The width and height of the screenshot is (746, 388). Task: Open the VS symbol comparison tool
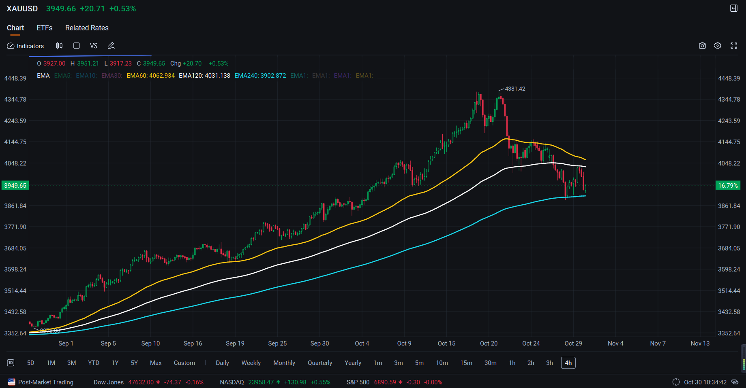pyautogui.click(x=94, y=46)
